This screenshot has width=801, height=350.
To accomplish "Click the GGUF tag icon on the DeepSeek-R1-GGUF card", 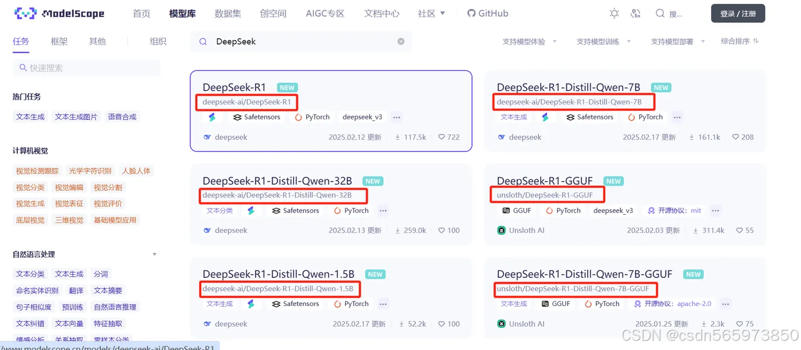I will [506, 211].
